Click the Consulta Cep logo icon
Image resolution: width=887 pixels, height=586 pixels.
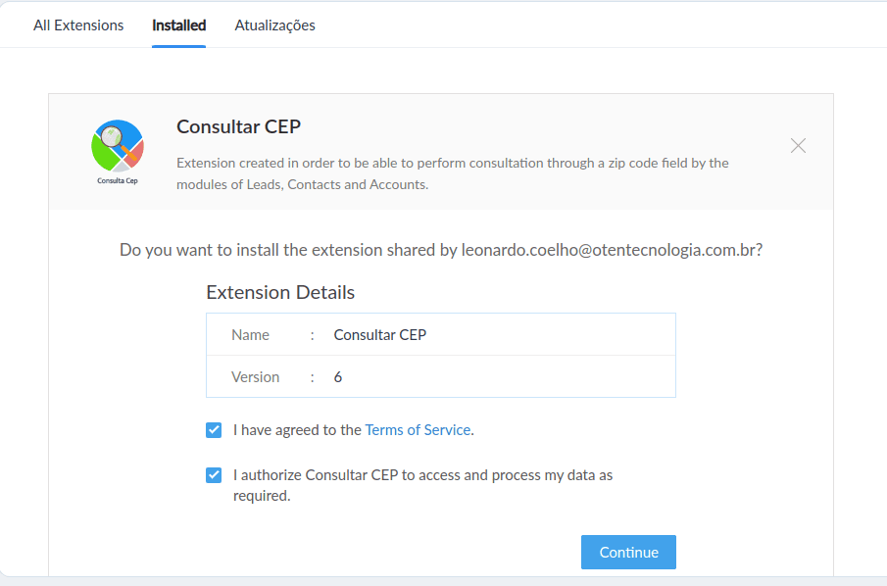118,152
